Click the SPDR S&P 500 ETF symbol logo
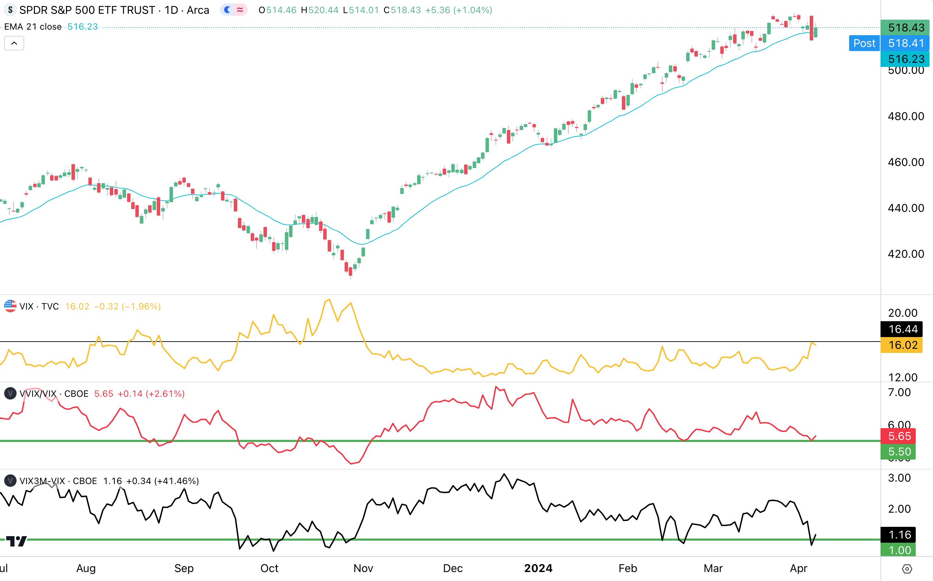933x581 pixels. point(10,10)
